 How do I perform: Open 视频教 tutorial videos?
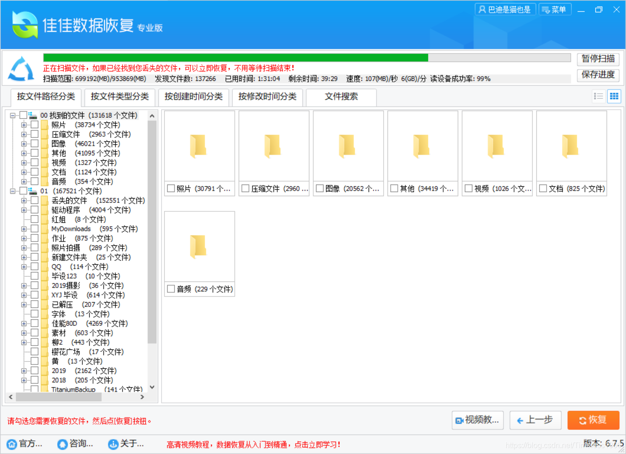coord(477,420)
